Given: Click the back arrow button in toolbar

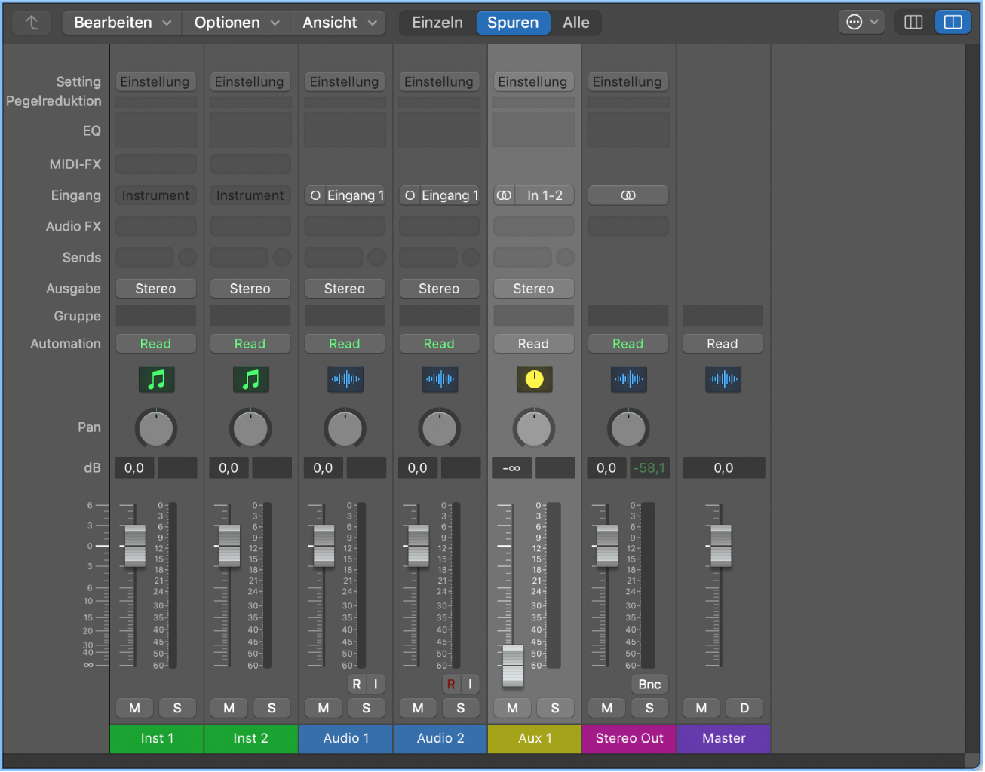Looking at the screenshot, I should click(32, 23).
